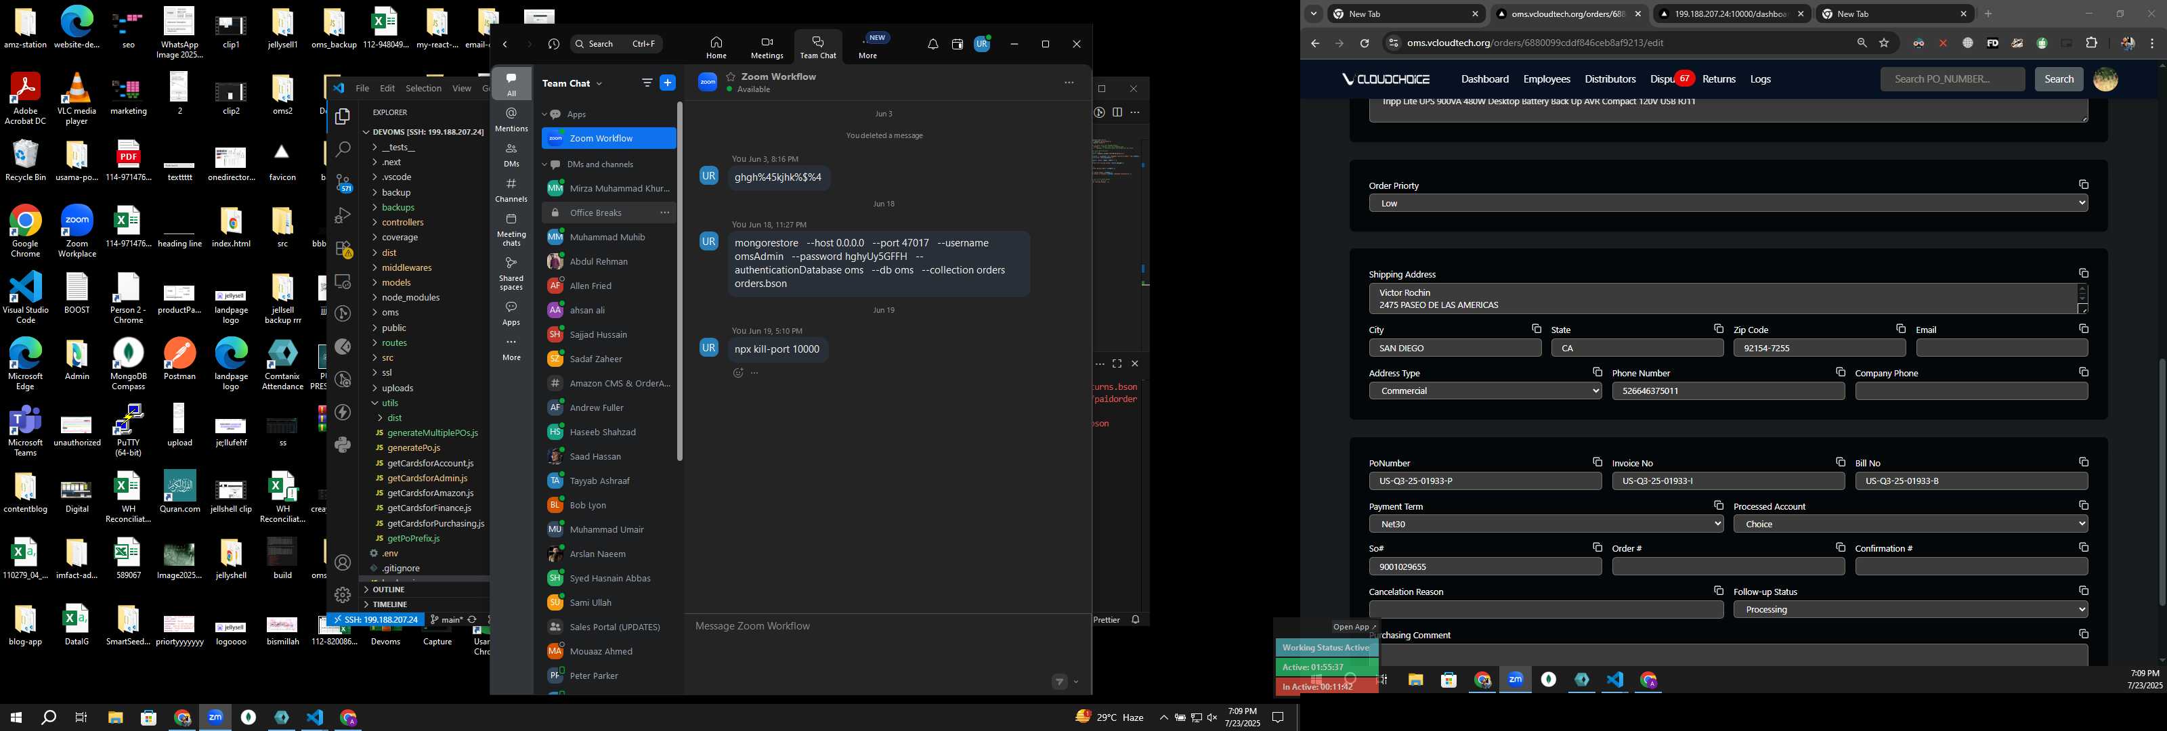The height and width of the screenshot is (731, 2167).
Task: Open Shared spaces in Zoom sidebar
Action: tap(511, 273)
